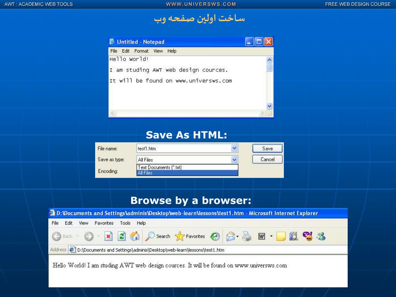Click the 'Browse by a browser:' heading
396x297 pixels.
pos(191,201)
